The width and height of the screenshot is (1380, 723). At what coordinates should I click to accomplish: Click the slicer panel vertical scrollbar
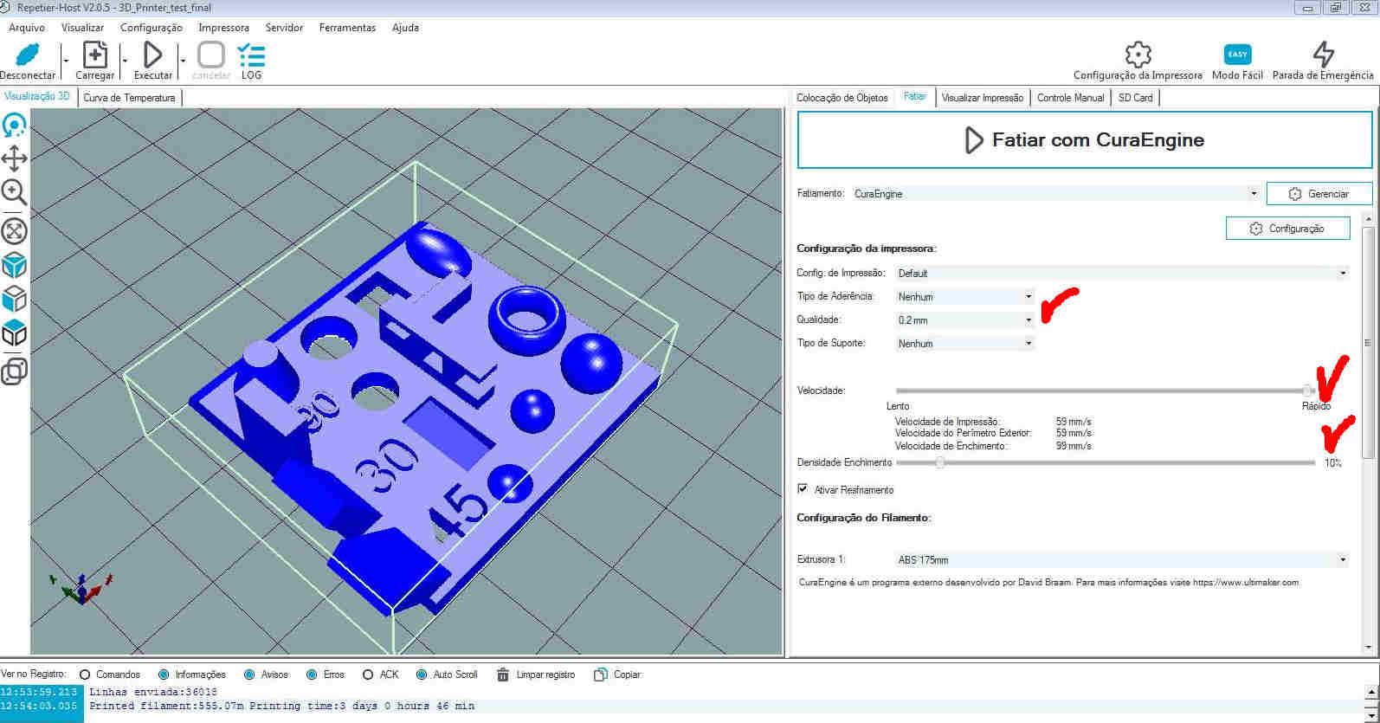(x=1368, y=343)
